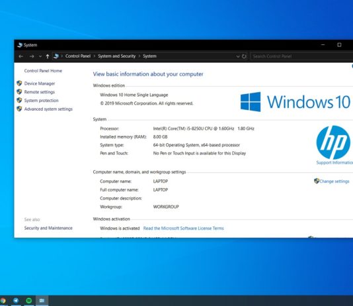The image size is (353, 306).
Task: Open Control Panel Home
Action: tap(43, 71)
